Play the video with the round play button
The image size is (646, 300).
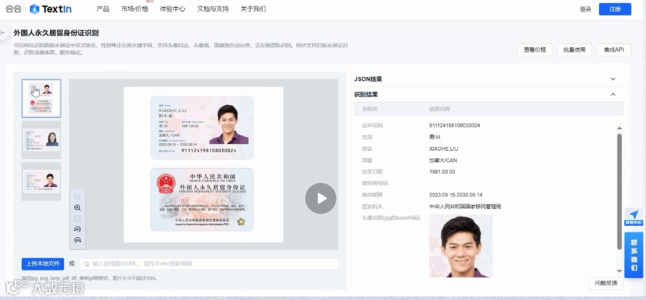320,198
